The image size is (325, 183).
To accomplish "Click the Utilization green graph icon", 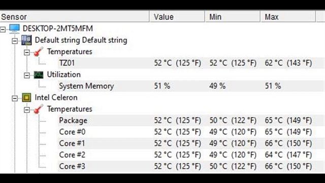I will 39,75.
